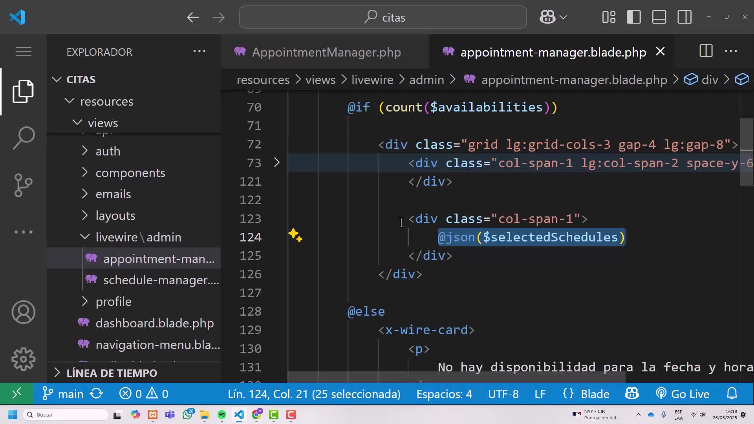
Task: Open the hamburger application menu
Action: [24, 51]
